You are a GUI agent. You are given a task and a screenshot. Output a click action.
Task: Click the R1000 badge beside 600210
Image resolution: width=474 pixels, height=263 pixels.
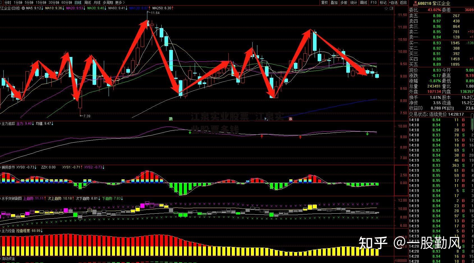click(415, 3)
